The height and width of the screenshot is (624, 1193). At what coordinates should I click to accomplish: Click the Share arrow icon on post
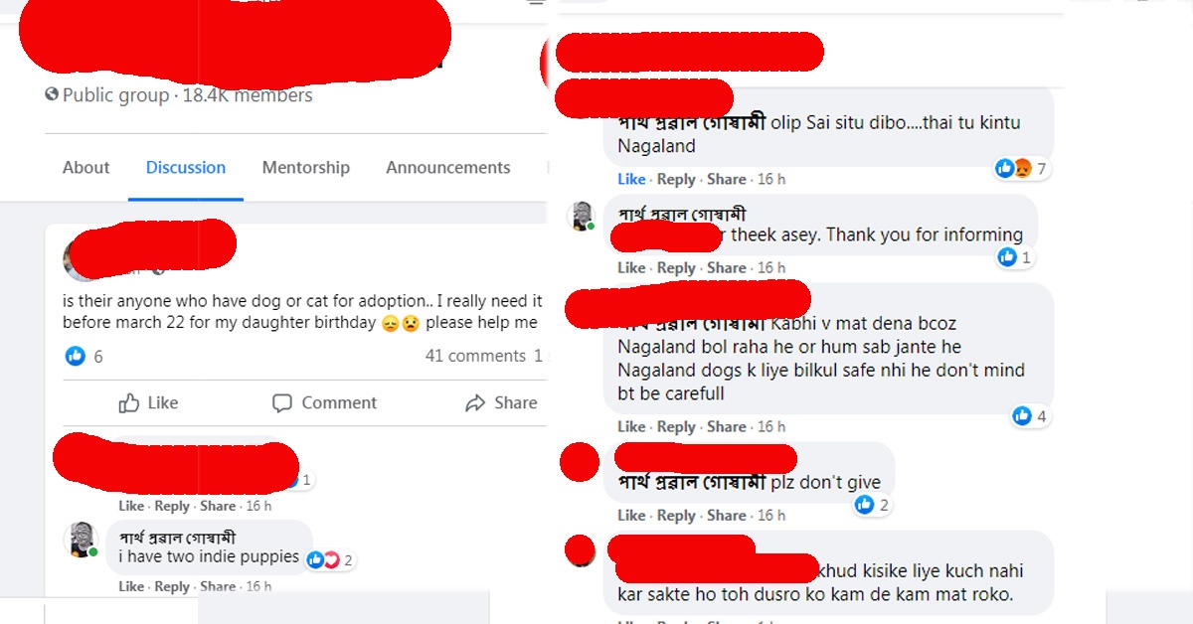click(474, 402)
